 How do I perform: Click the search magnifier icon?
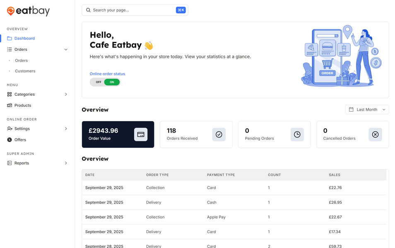(88, 10)
